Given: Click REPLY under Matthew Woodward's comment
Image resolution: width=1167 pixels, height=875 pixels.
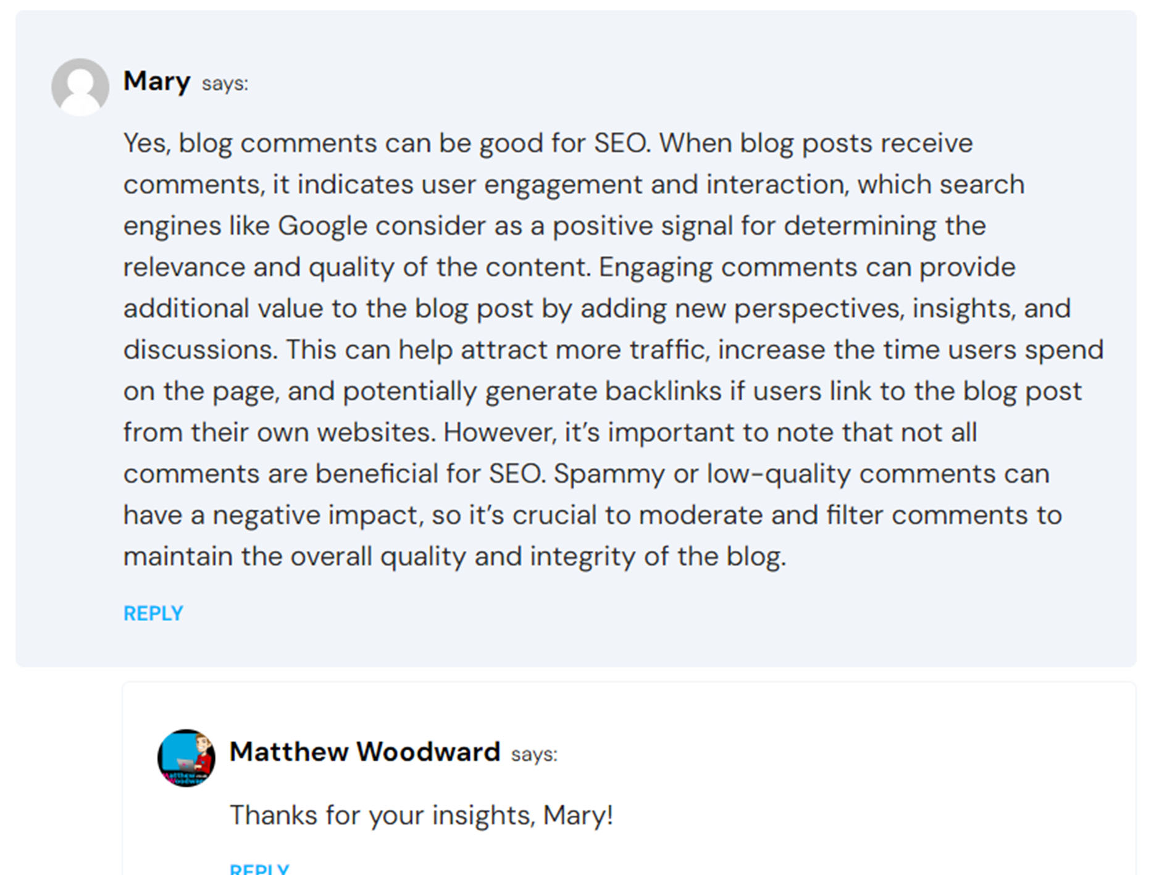Looking at the screenshot, I should tap(259, 868).
